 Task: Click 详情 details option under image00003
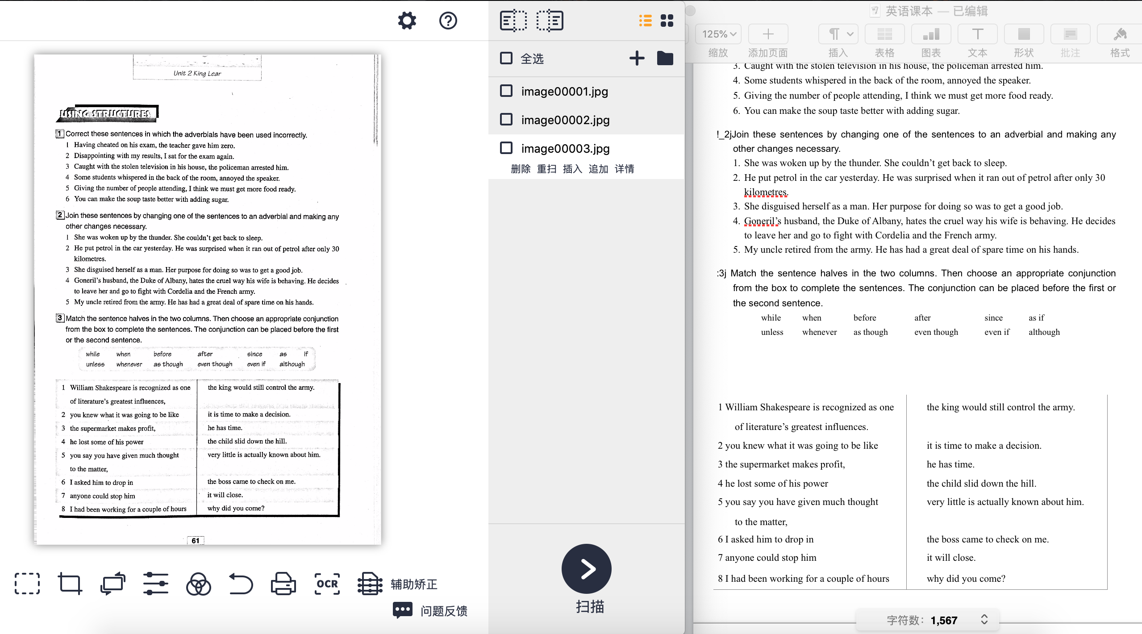coord(624,169)
